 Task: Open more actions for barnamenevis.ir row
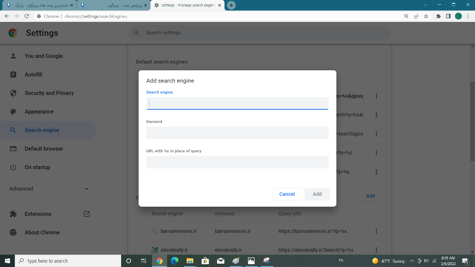click(x=376, y=231)
